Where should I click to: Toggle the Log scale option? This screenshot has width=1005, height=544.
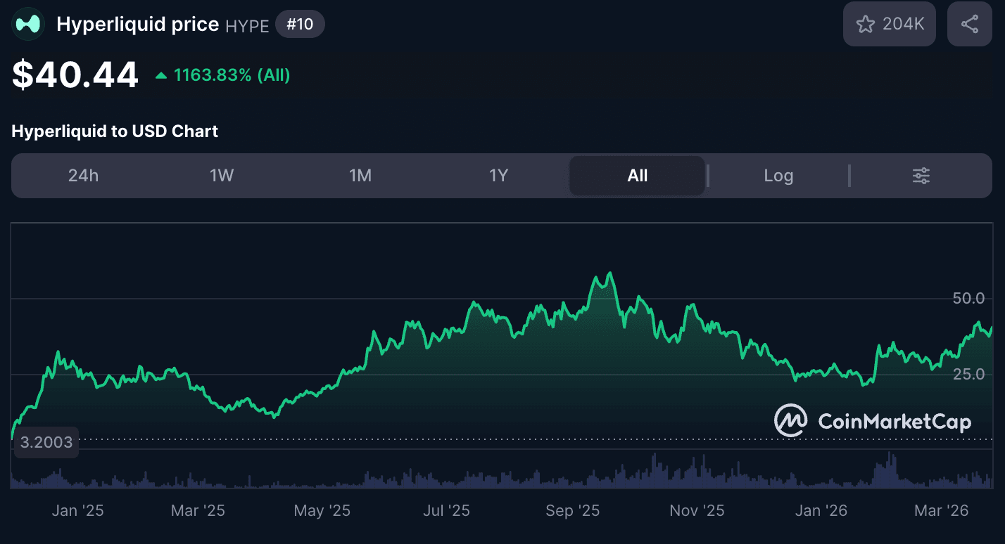(x=778, y=176)
